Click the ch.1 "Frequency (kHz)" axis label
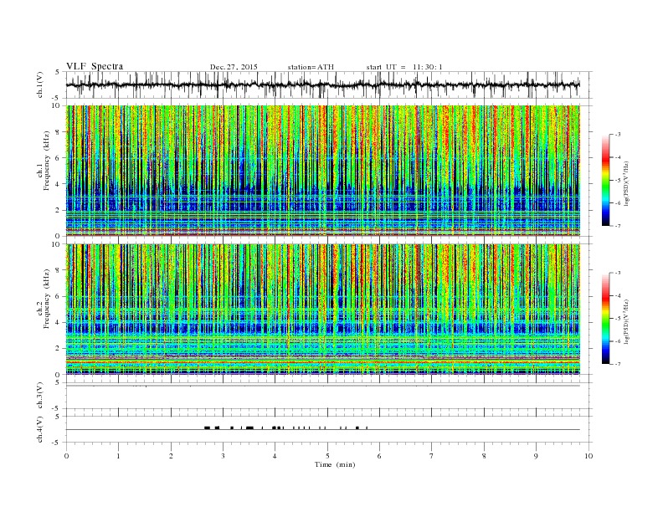The height and width of the screenshot is (512, 663). click(47, 161)
